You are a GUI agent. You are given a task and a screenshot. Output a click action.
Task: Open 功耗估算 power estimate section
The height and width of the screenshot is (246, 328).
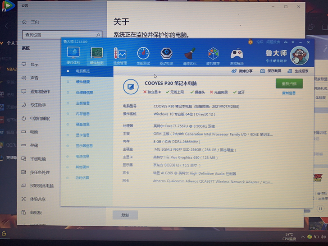82,178
